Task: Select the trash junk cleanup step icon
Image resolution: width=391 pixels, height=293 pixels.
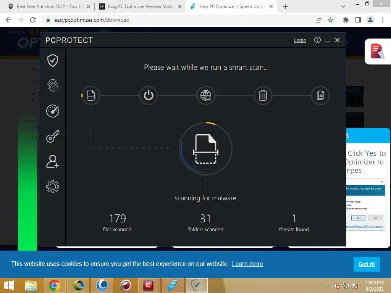Action: tap(263, 95)
